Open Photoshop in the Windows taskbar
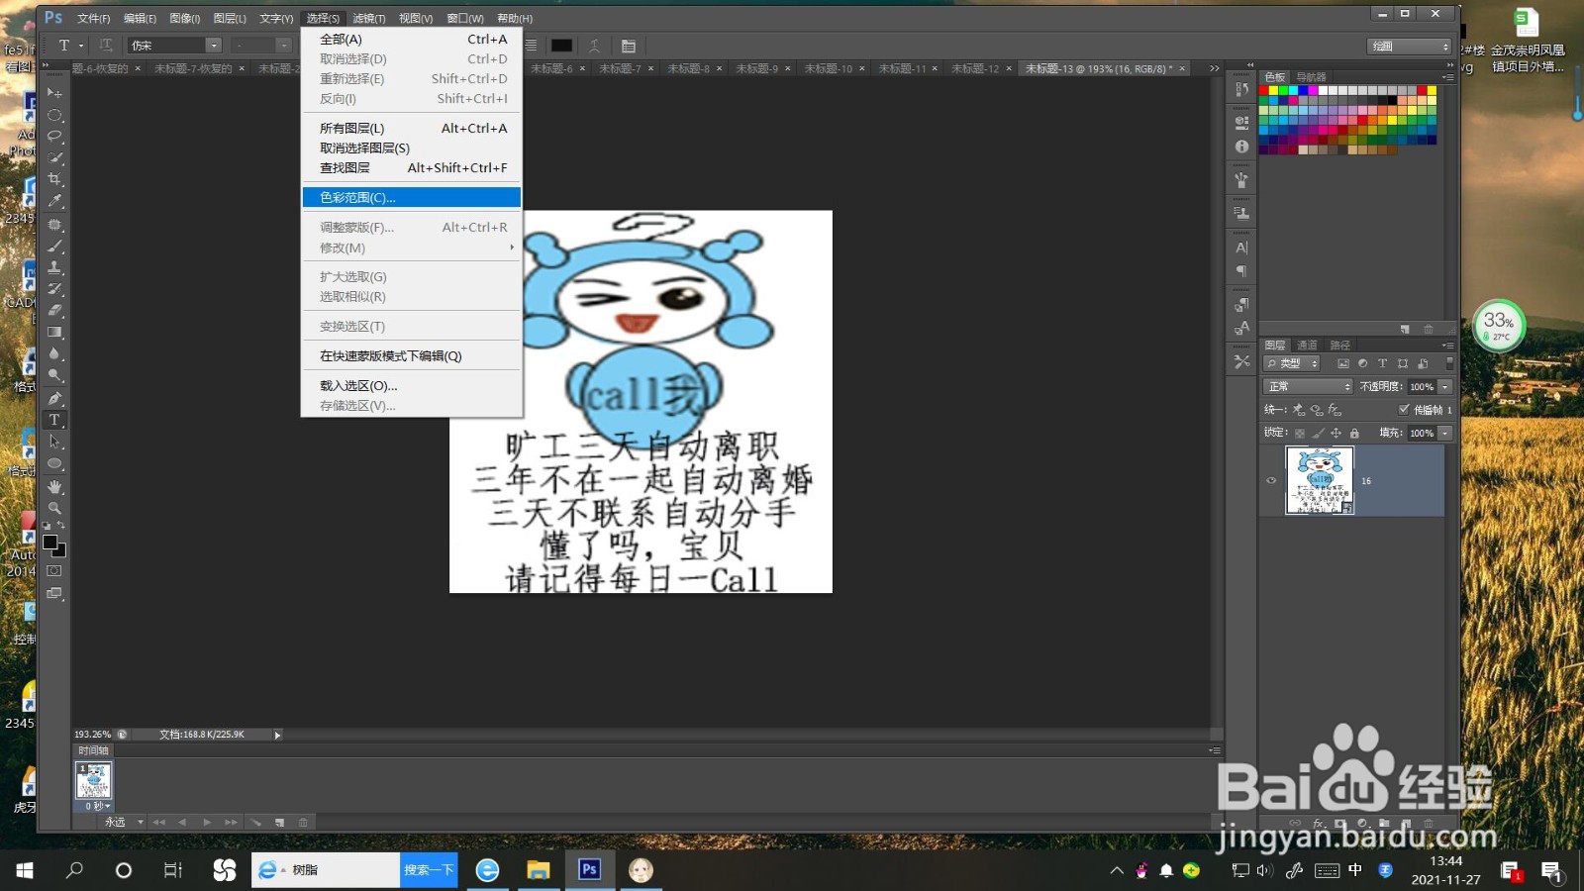The image size is (1584, 891). click(x=589, y=869)
